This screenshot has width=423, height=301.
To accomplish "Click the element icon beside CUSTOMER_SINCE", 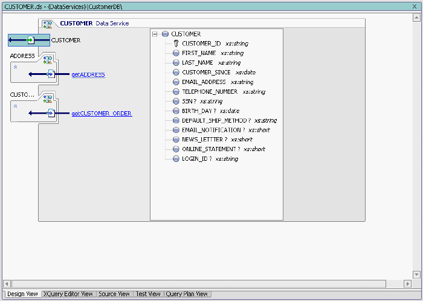I will 176,73.
